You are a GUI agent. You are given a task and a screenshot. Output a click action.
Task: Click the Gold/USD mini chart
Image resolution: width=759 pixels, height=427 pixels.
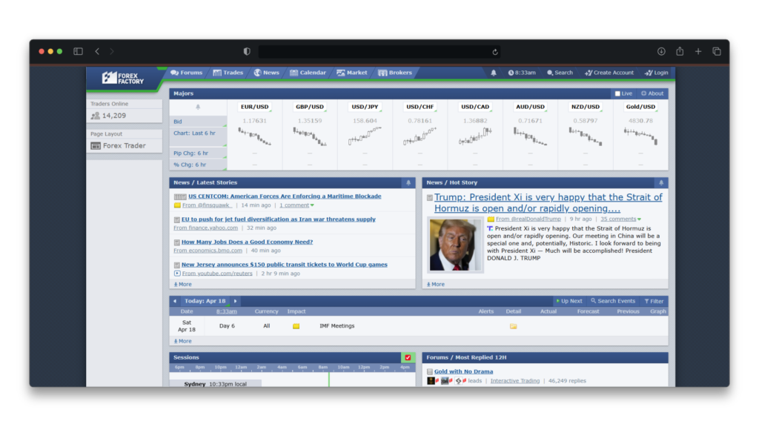coord(640,136)
